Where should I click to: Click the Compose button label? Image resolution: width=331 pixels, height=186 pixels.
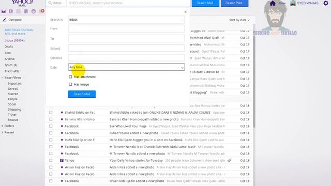click(15, 20)
